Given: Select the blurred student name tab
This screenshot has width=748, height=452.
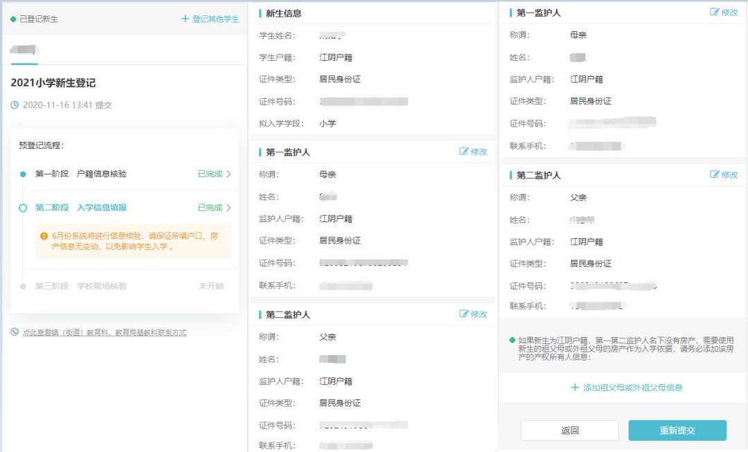Looking at the screenshot, I should coord(24,50).
